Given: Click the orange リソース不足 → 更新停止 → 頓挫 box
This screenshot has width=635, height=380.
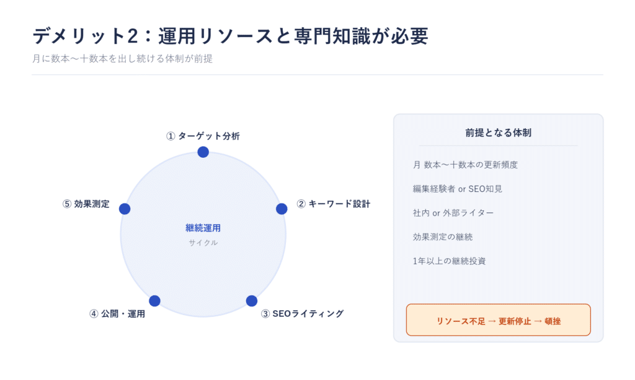Looking at the screenshot, I should pyautogui.click(x=498, y=320).
